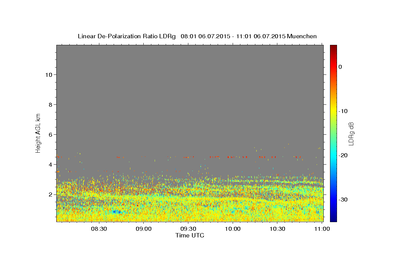Click the 'LDRg dB' colorbar label

click(351, 134)
